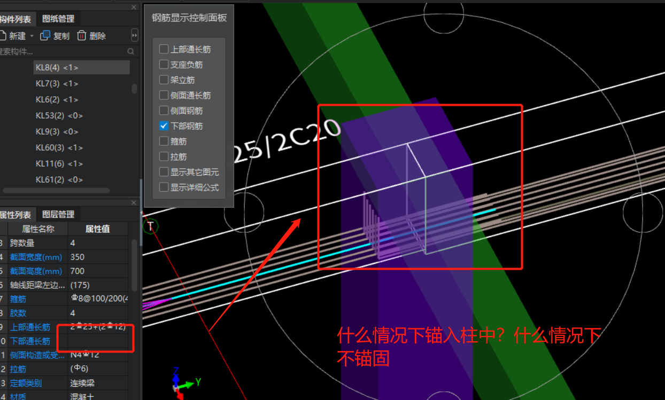Click the 上部通长筋 property name
The width and height of the screenshot is (665, 400).
(30, 327)
